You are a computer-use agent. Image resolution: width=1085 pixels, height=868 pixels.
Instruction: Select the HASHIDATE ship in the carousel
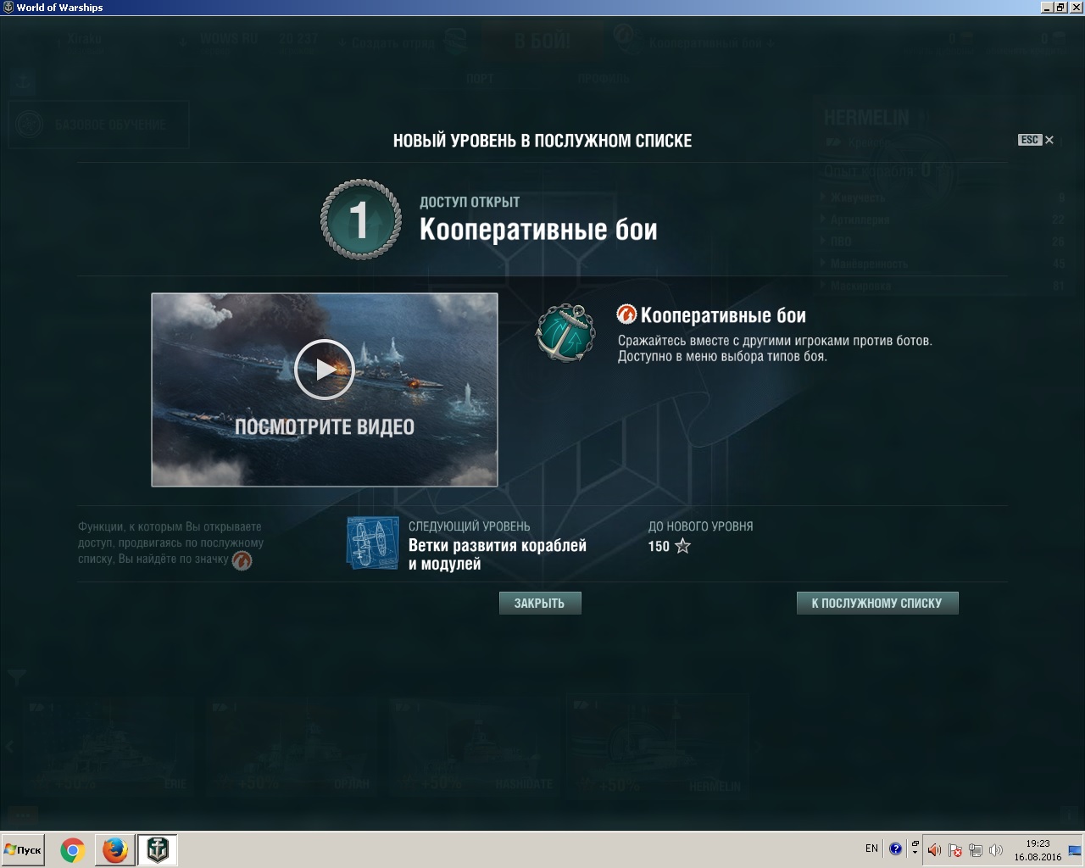click(476, 747)
